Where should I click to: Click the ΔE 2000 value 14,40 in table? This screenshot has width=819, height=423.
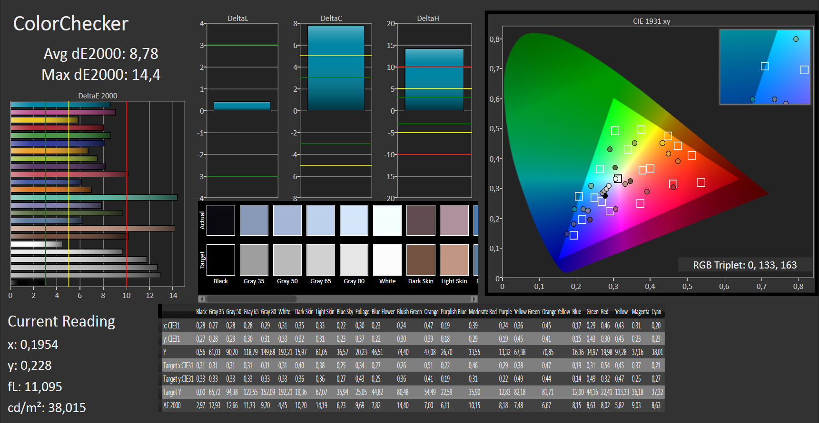[403, 405]
